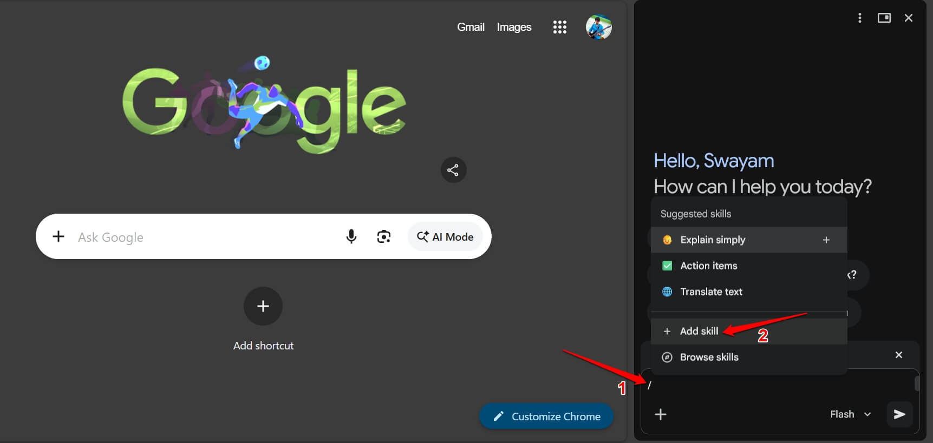Close the Gemini side panel
The width and height of the screenshot is (933, 443).
(909, 18)
